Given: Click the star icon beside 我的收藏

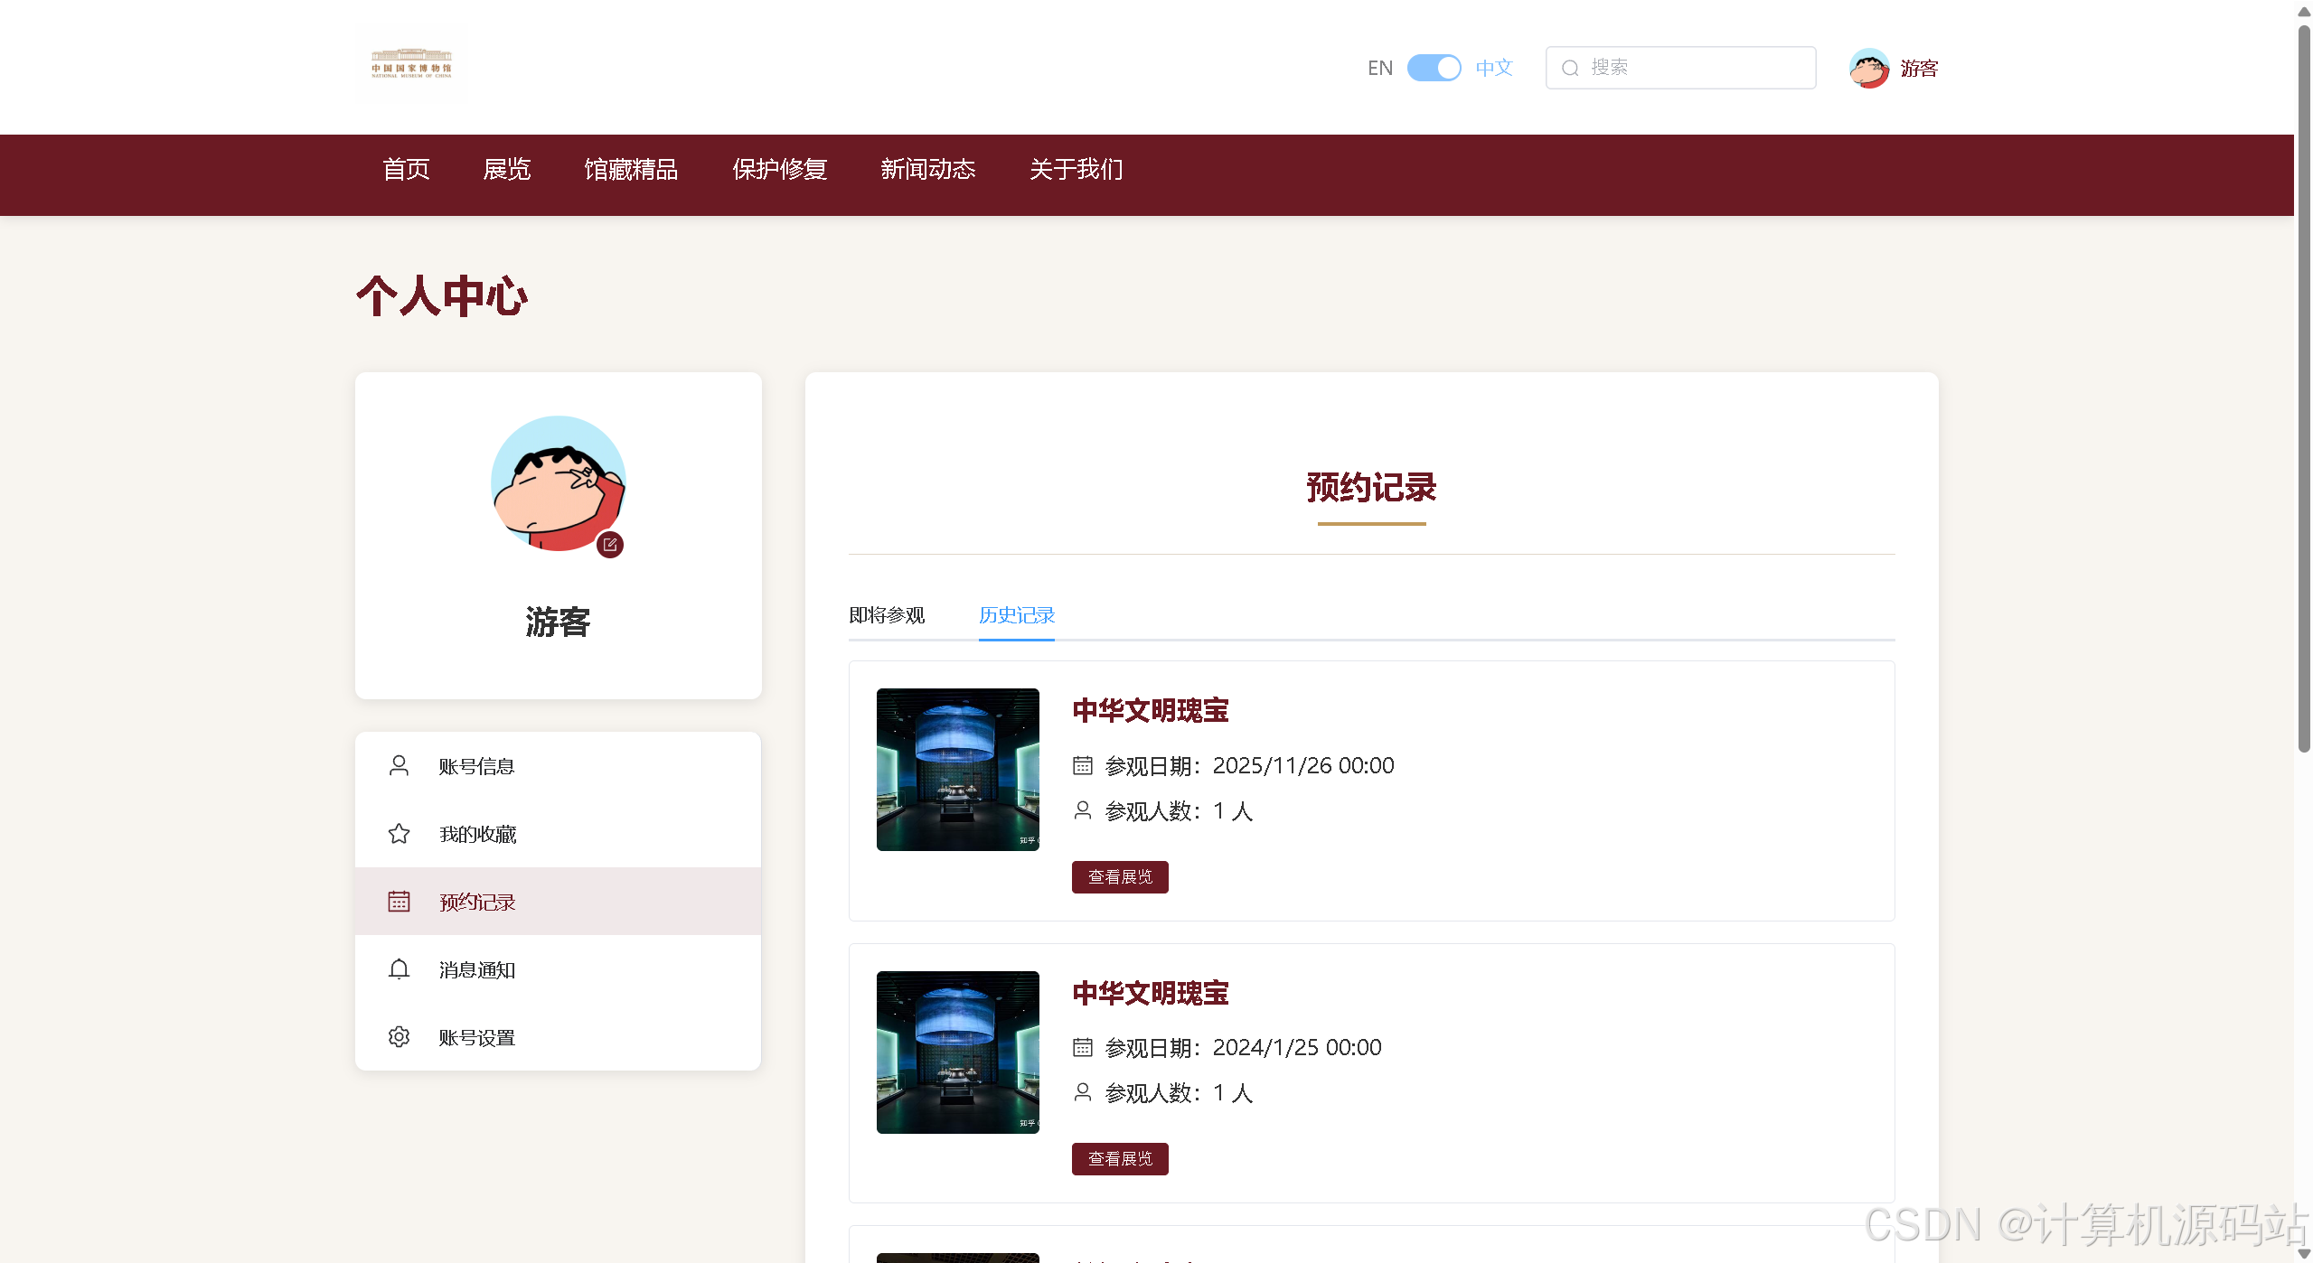Looking at the screenshot, I should [399, 833].
